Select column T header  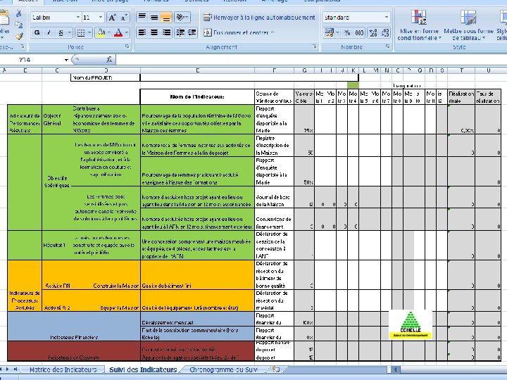[x=461, y=70]
